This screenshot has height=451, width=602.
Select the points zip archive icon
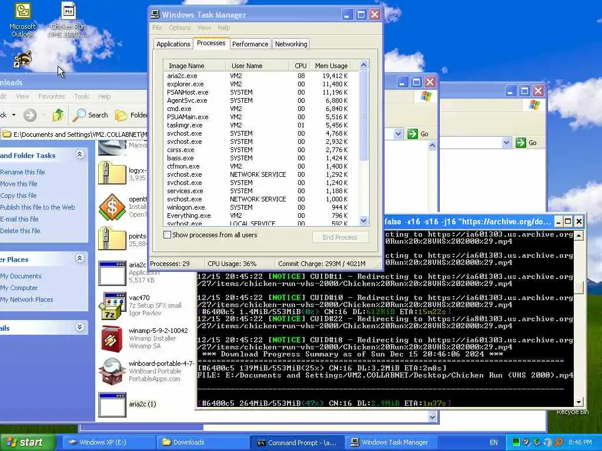[112, 240]
